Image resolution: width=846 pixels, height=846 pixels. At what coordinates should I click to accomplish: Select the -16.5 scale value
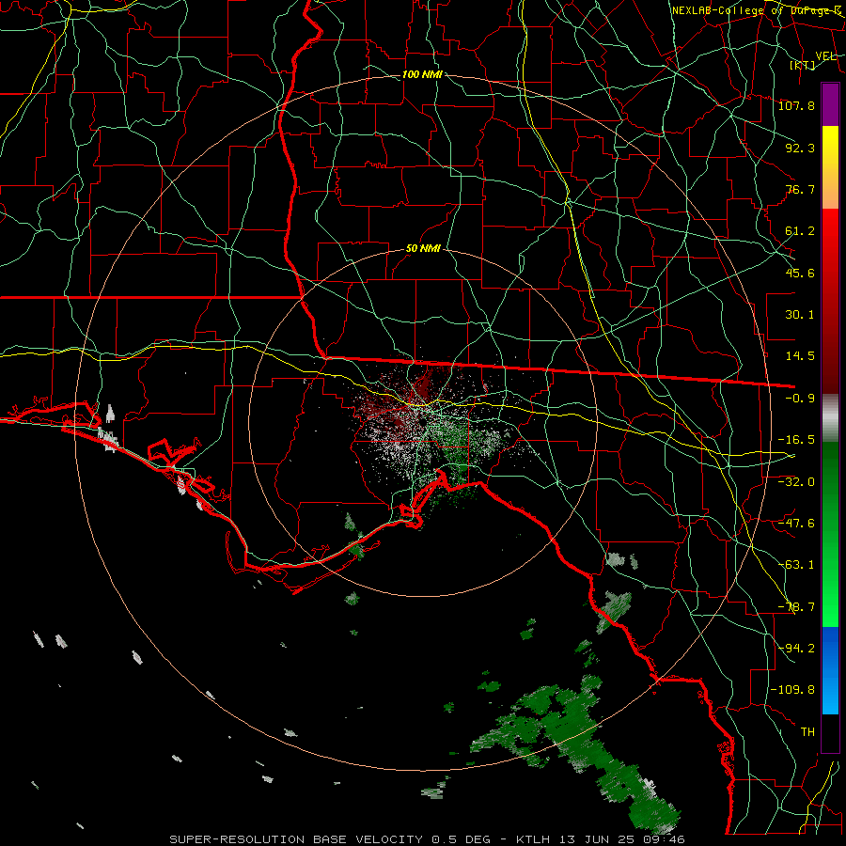796,440
